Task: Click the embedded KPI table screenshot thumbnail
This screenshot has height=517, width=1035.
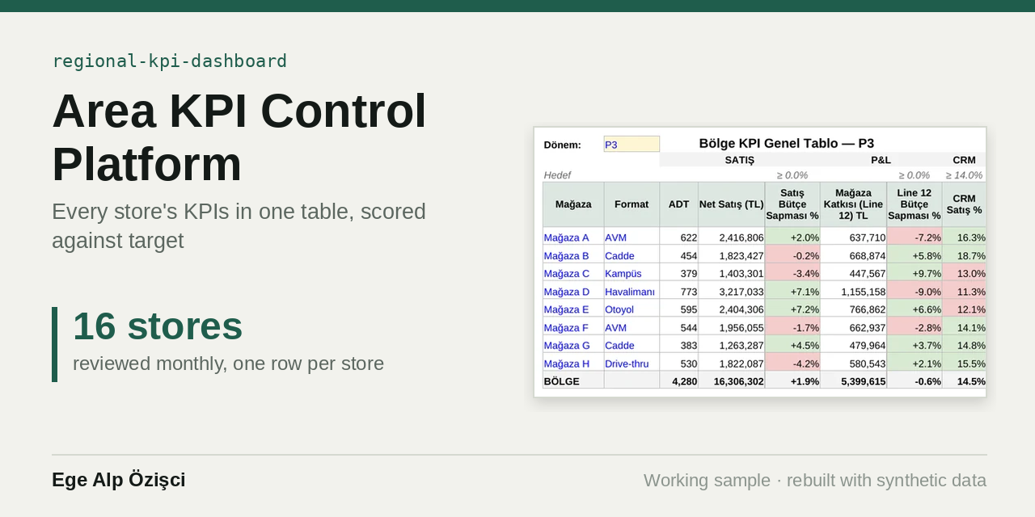Action: [x=760, y=262]
